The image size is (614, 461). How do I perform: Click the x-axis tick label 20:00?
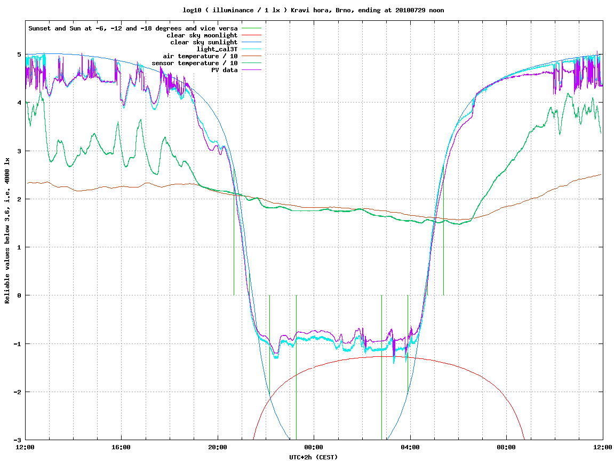(218, 447)
